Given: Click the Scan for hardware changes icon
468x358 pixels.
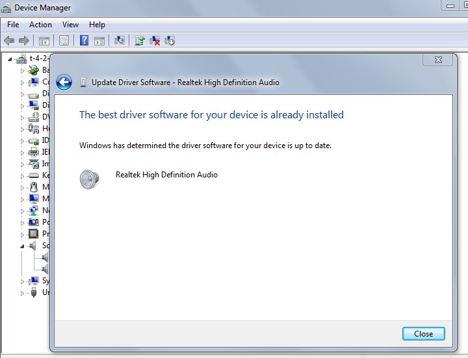Looking at the screenshot, I should tap(120, 40).
